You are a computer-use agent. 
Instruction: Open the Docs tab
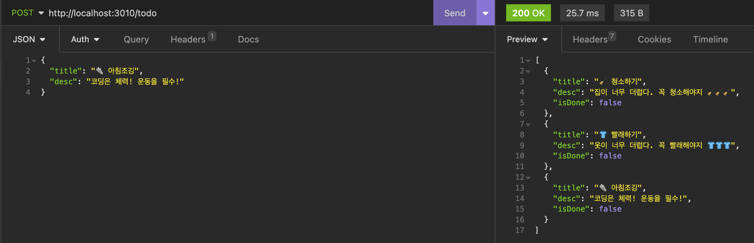click(248, 39)
